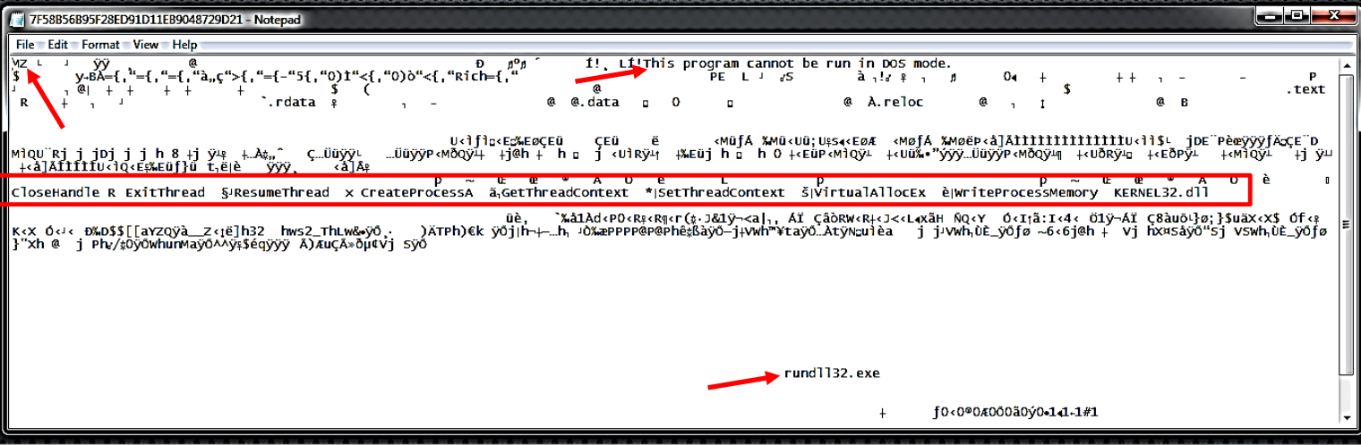Open the Edit menu
Viewport: 1361px width, 445px height.
pos(57,44)
